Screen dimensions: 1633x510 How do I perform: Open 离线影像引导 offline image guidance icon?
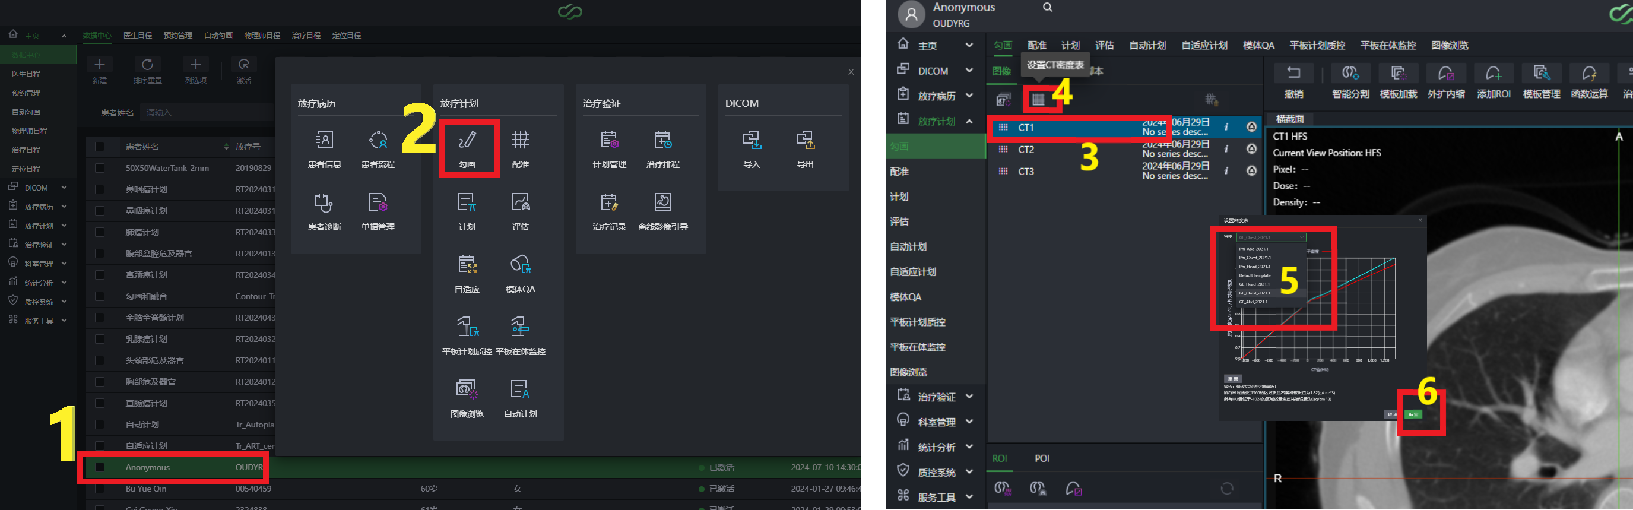[662, 211]
